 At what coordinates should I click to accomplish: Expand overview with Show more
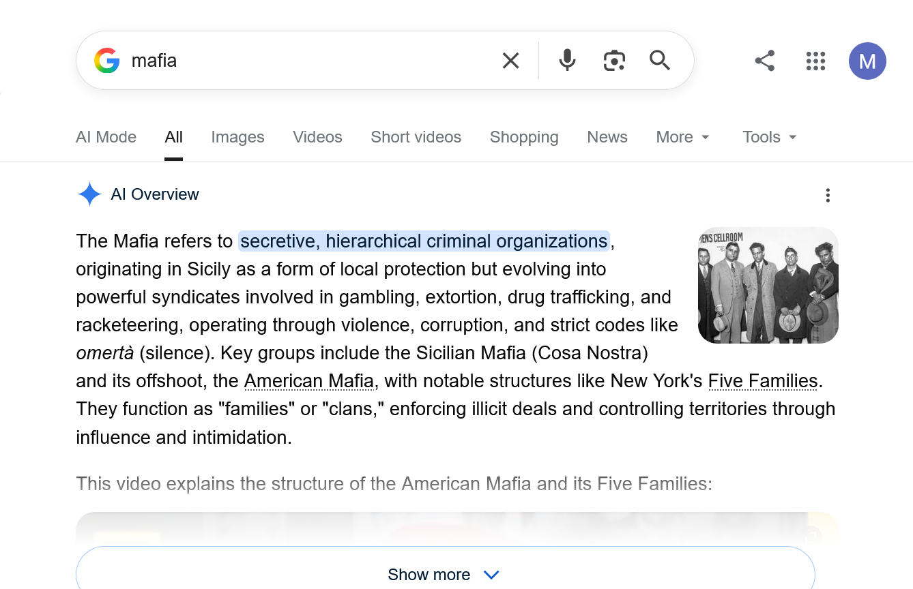coord(444,574)
